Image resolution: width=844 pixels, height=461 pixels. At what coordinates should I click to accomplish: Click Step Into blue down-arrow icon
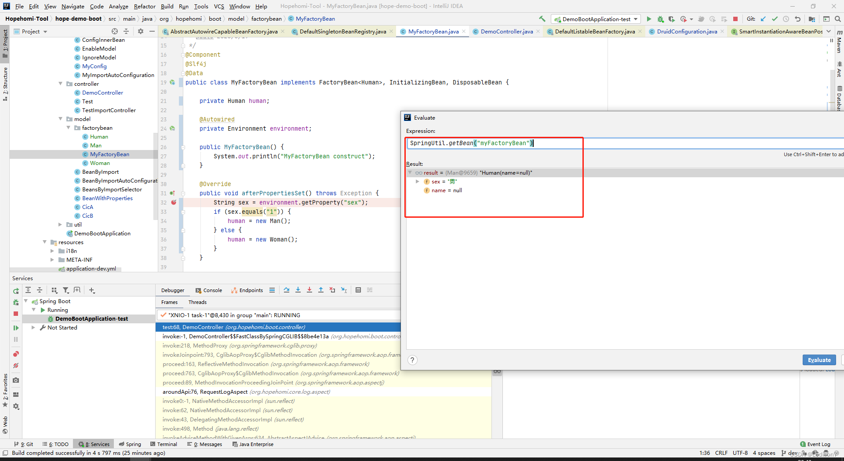(298, 290)
